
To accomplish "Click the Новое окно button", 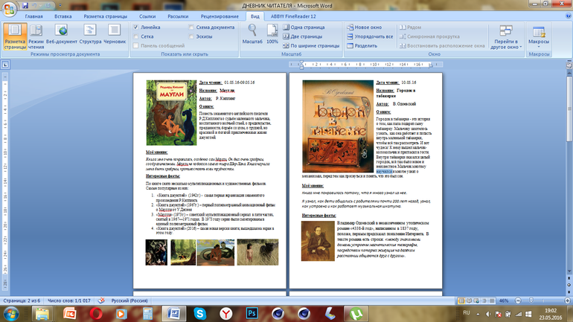I will 368,26.
